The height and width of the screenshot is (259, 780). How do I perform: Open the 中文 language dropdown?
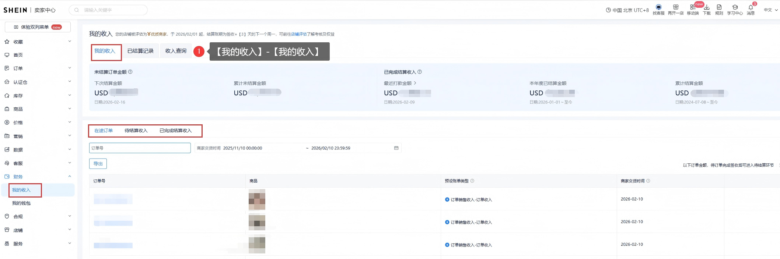[771, 10]
